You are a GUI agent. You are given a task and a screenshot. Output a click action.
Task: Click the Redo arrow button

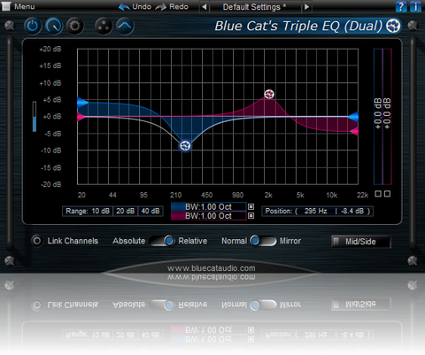coord(172,6)
